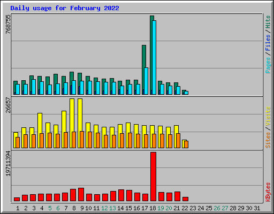Click the day 25 axis label
Screen dimensions: 274x214
pyautogui.click(x=209, y=208)
